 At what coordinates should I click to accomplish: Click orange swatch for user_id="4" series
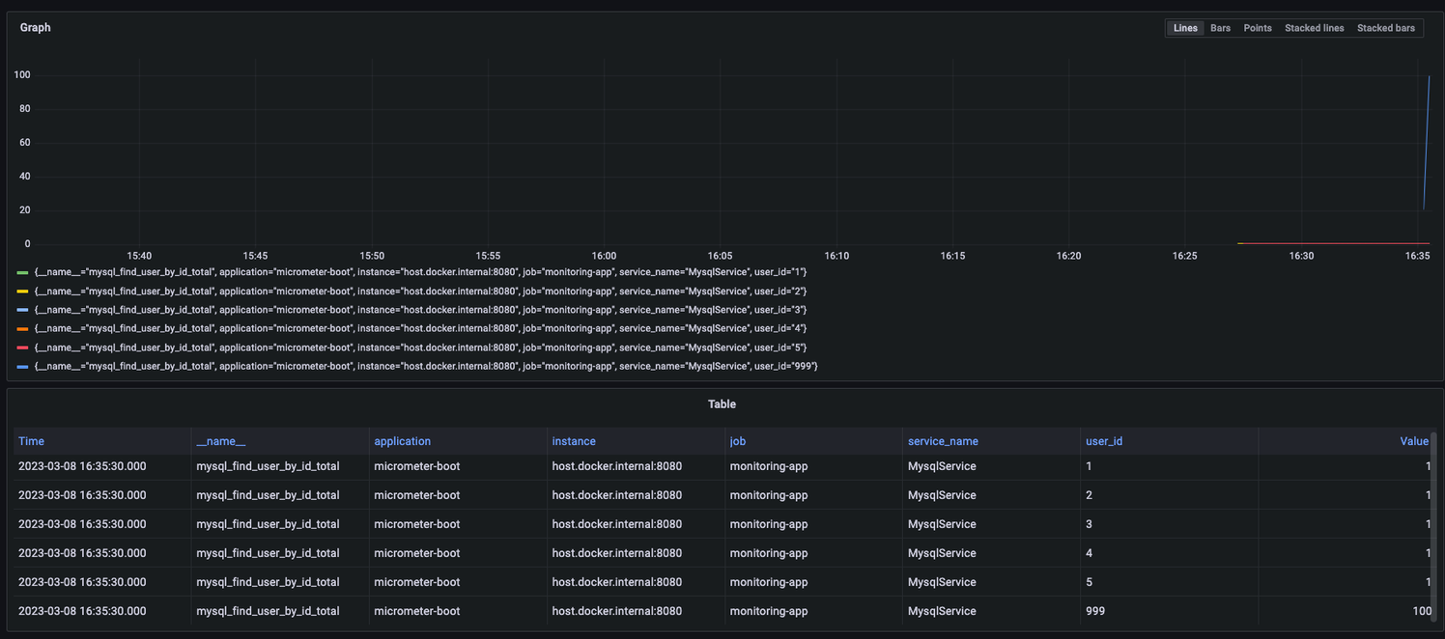pos(22,329)
